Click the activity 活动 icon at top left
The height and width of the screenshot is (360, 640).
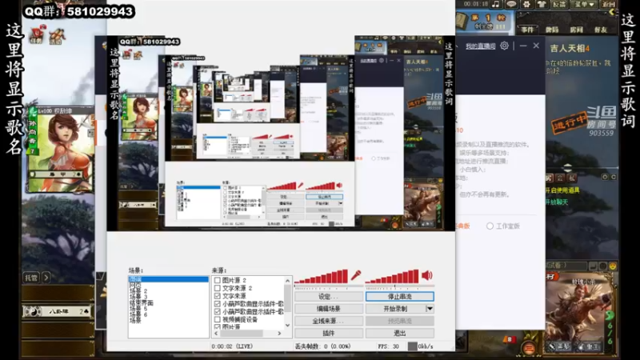click(56, 36)
